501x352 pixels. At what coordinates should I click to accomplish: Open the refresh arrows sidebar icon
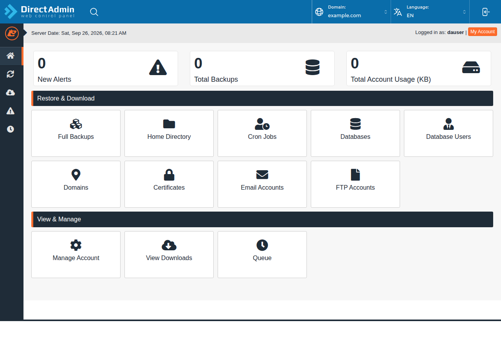(11, 74)
